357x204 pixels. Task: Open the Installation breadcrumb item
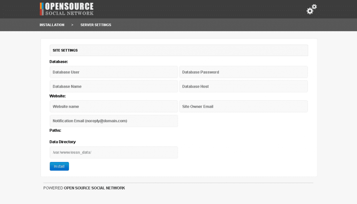[x=52, y=25]
